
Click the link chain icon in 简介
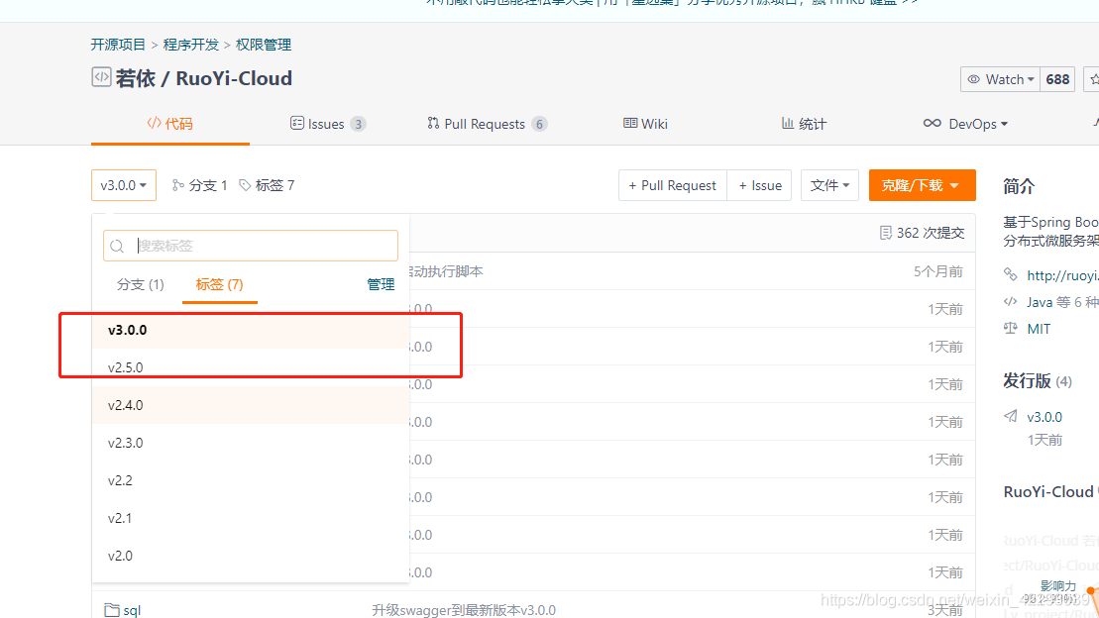1010,274
